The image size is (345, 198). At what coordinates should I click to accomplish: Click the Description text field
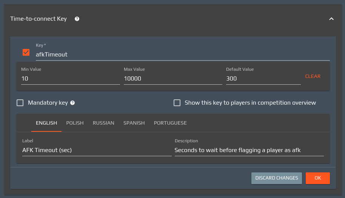coord(249,150)
